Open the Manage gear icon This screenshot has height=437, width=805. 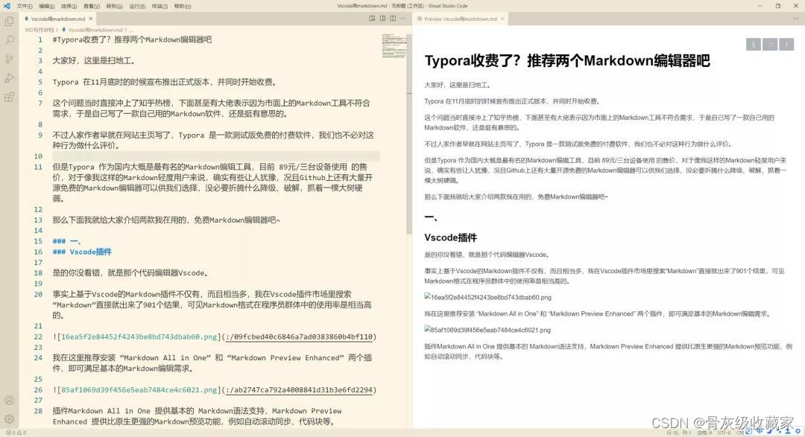(x=9, y=418)
